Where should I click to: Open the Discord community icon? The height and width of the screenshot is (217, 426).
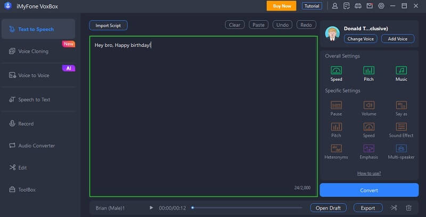(x=358, y=6)
